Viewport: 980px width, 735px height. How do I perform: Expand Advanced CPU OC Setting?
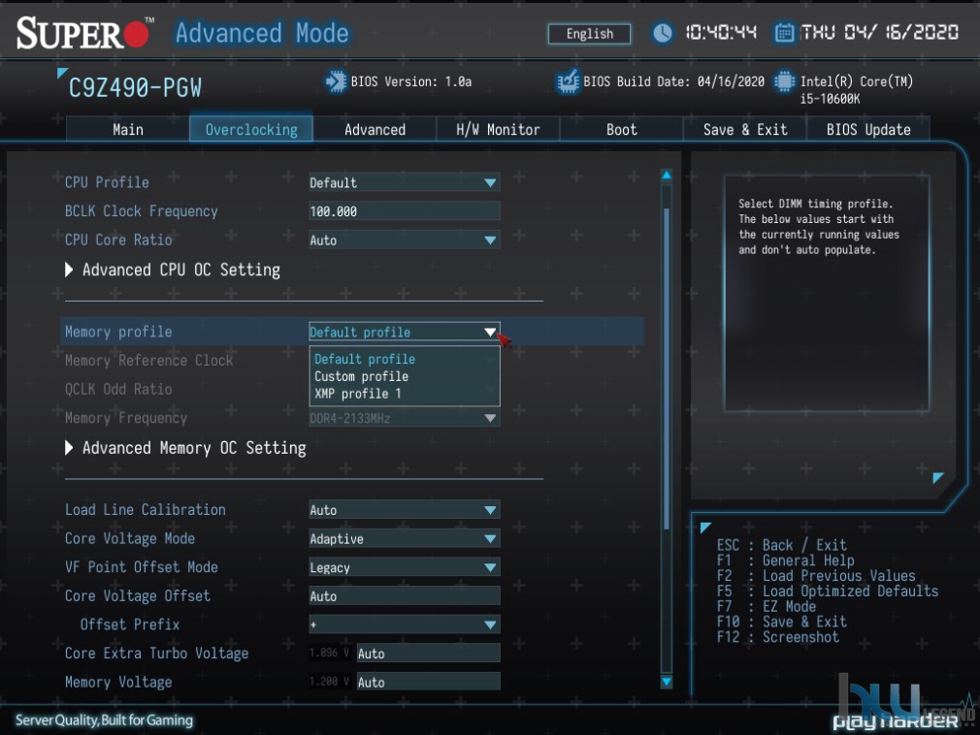coord(173,270)
